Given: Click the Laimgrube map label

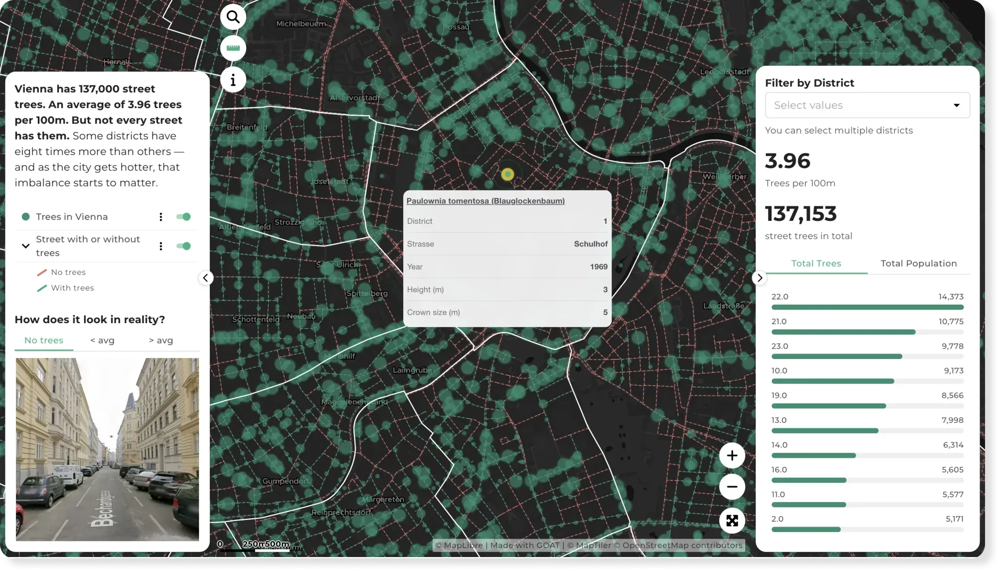Looking at the screenshot, I should point(412,370).
